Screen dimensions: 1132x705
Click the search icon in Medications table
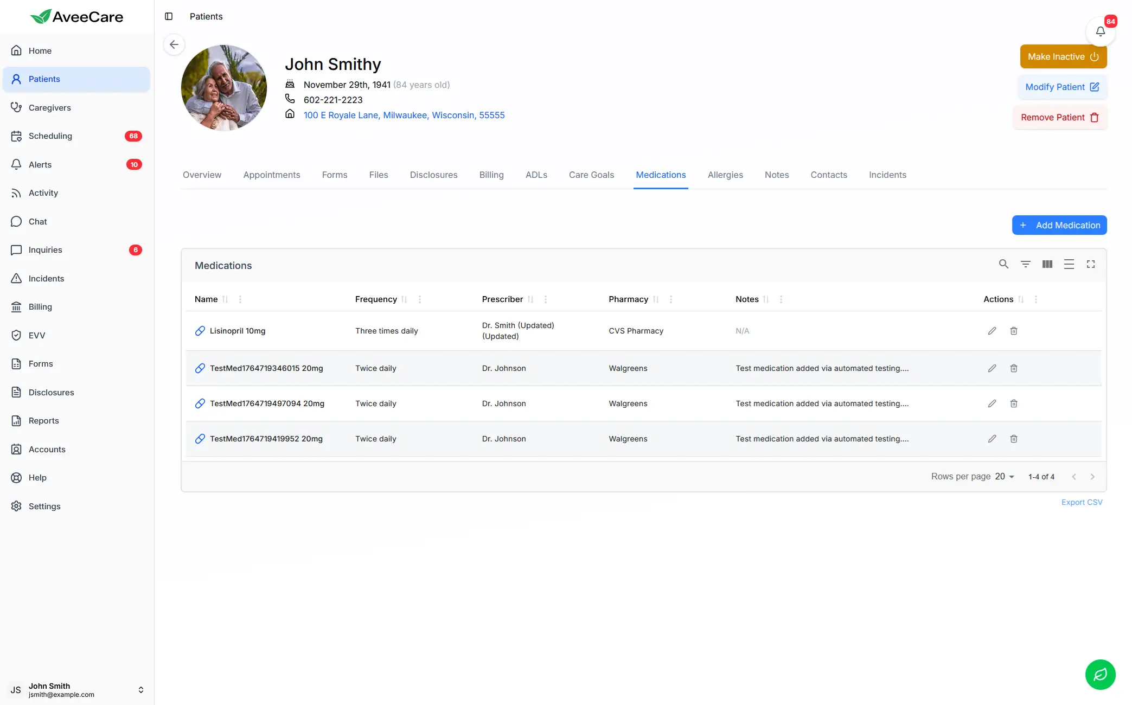(1003, 264)
